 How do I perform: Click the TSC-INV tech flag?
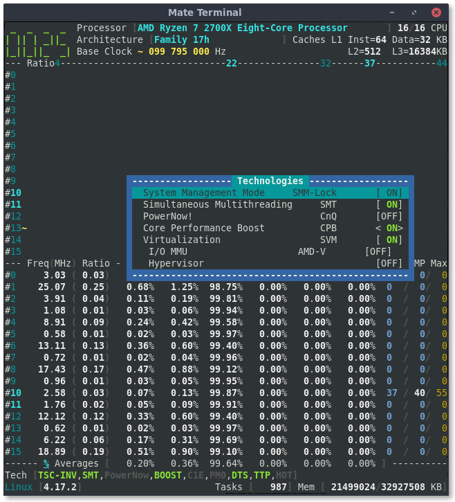(57, 476)
